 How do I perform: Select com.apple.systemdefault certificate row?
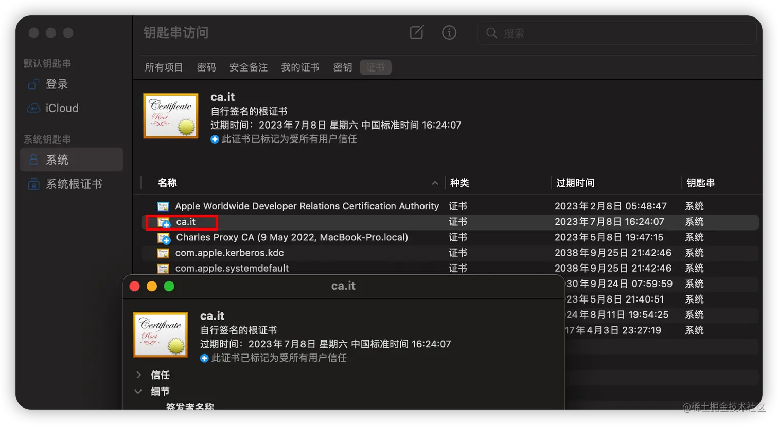point(450,268)
